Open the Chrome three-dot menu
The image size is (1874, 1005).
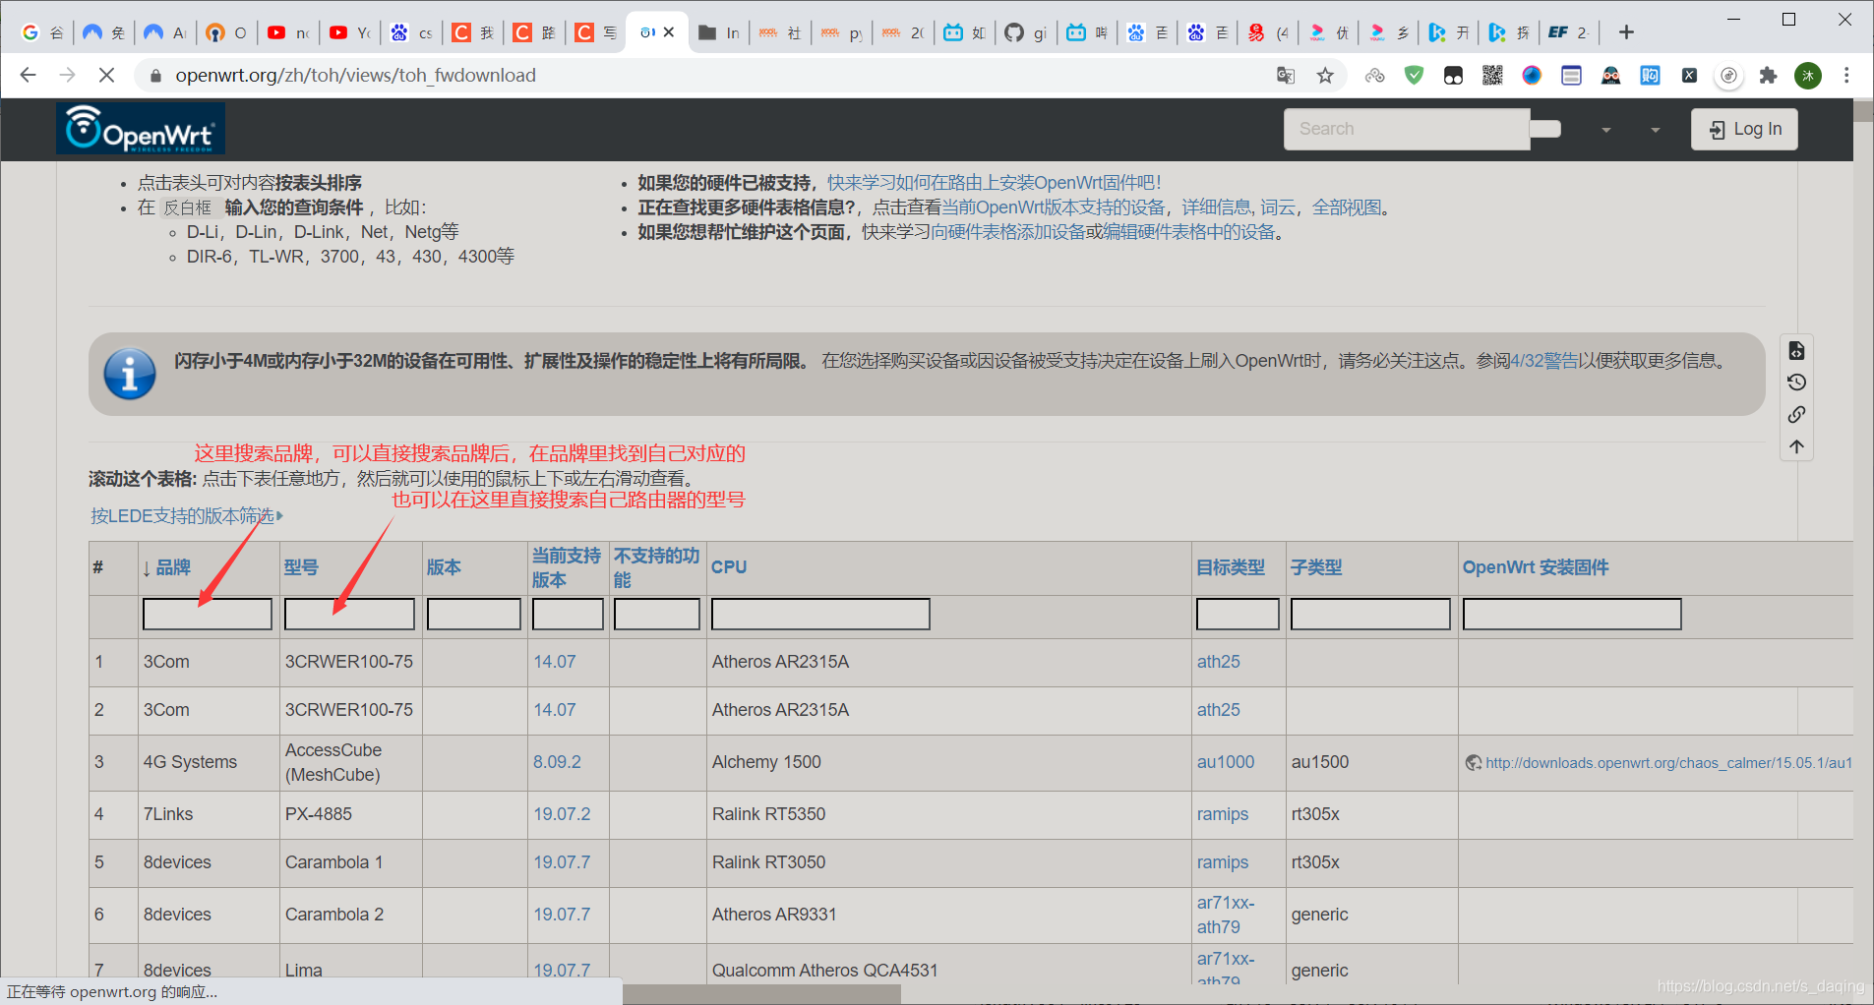pyautogui.click(x=1846, y=76)
